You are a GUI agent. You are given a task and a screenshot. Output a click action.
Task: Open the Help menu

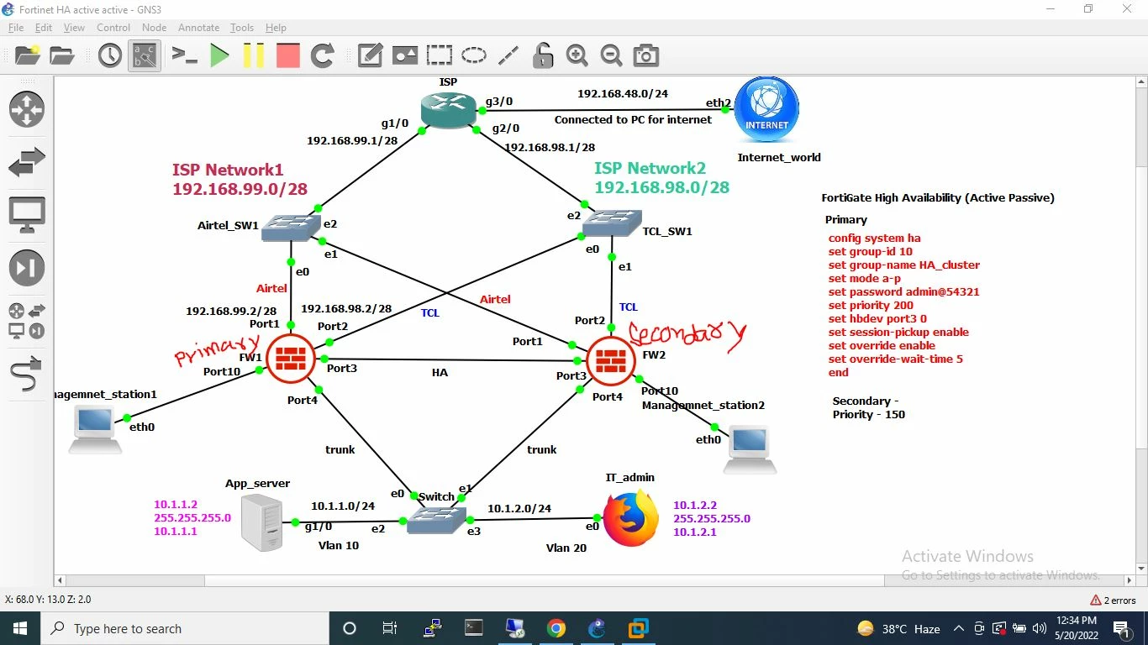click(x=276, y=28)
